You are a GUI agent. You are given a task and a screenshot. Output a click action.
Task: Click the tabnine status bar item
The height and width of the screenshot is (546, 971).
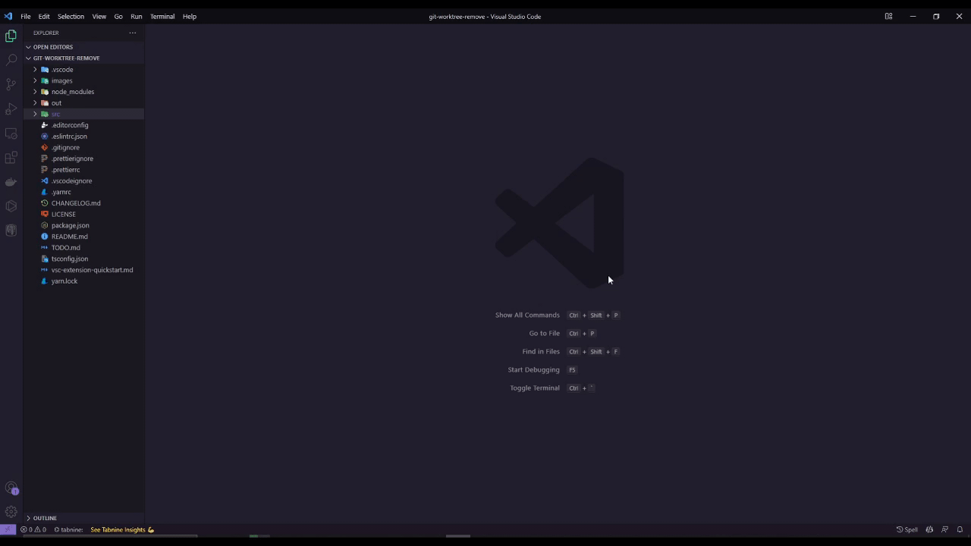point(68,529)
